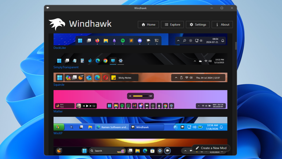Click Ramen Software task in WinXP preview
Viewport: 282px width, 159px height.
(x=112, y=127)
